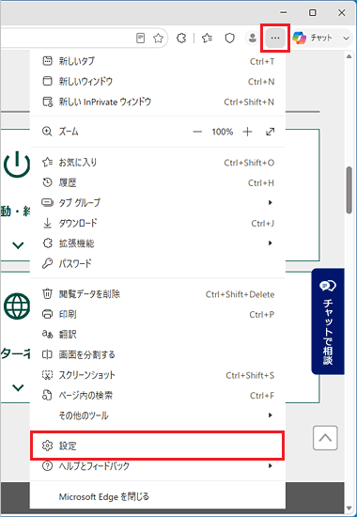Open the Favorites list toolbar icon
The image size is (357, 517).
pyautogui.click(x=207, y=39)
